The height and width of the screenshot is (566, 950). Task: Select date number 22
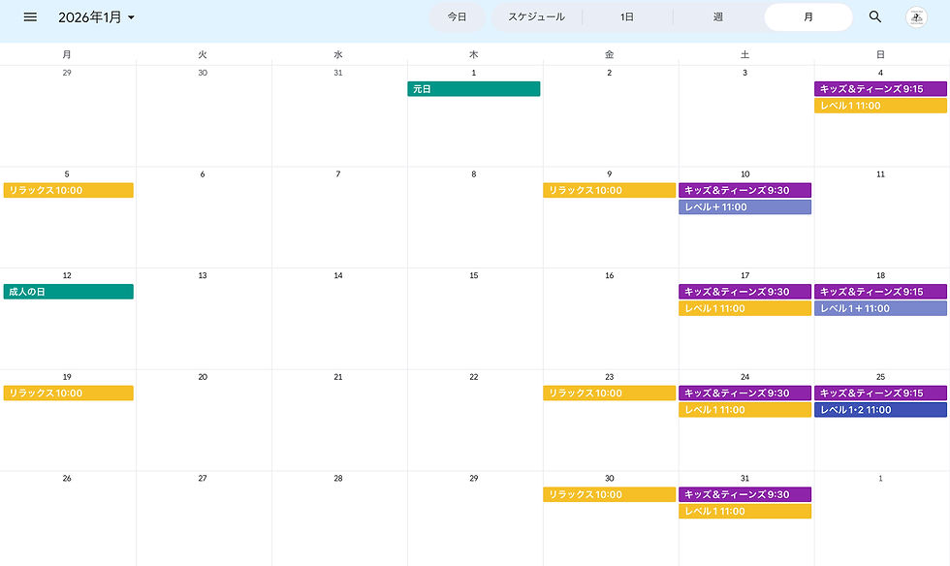coord(474,377)
